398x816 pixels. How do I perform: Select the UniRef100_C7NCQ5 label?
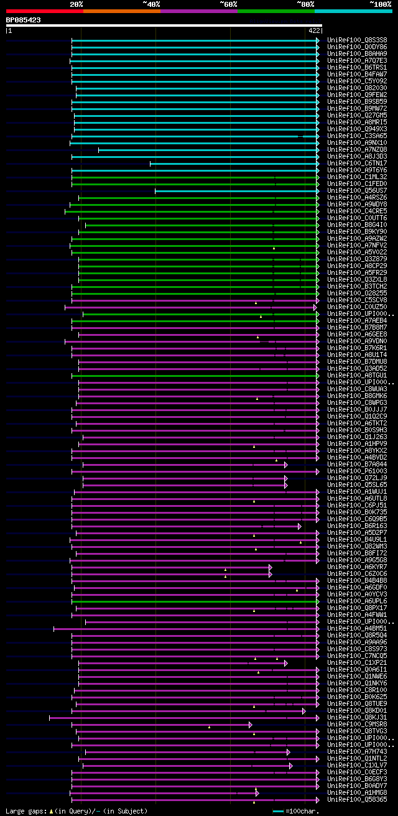coord(357,656)
